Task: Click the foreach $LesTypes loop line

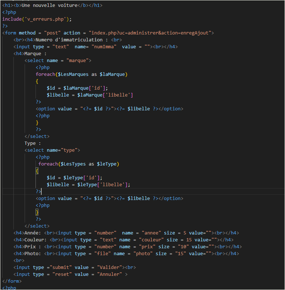Action: (79, 164)
